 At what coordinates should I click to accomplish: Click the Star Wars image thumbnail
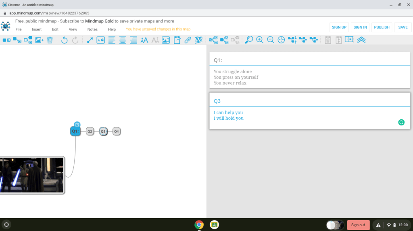[x=31, y=175]
